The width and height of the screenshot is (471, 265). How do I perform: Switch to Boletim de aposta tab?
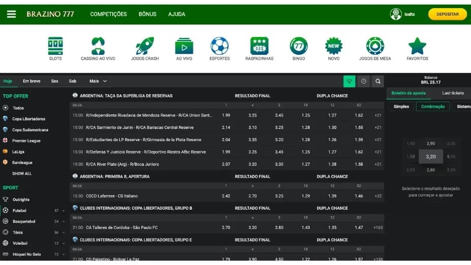point(409,93)
